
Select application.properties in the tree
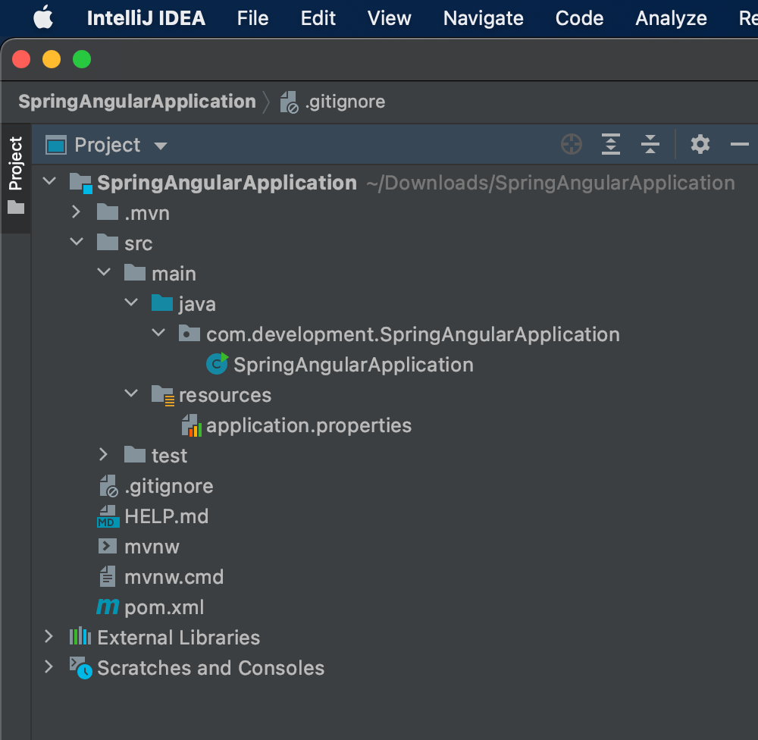point(309,425)
